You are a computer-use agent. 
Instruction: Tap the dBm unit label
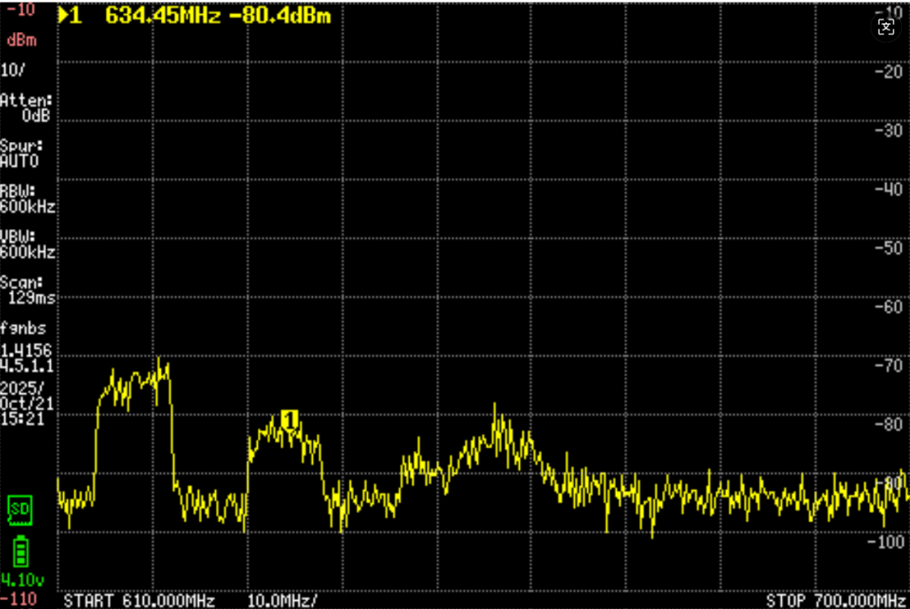pyautogui.click(x=20, y=40)
